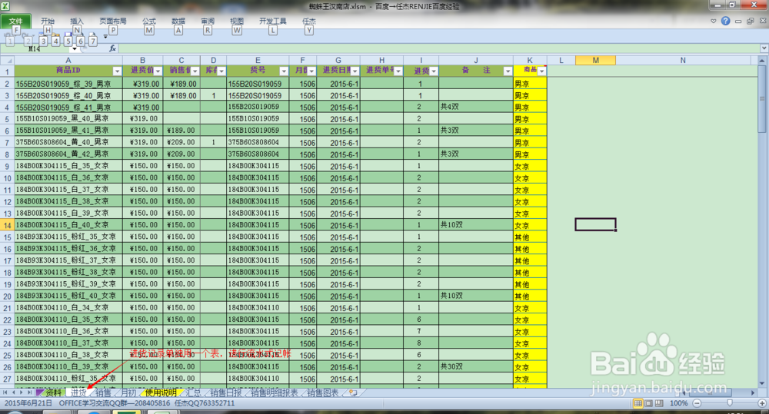Click note cell 共4双
The image size is (769, 414).
click(476, 107)
